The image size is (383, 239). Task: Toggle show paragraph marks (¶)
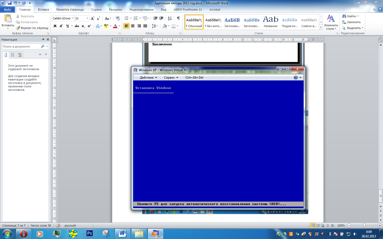(x=178, y=18)
